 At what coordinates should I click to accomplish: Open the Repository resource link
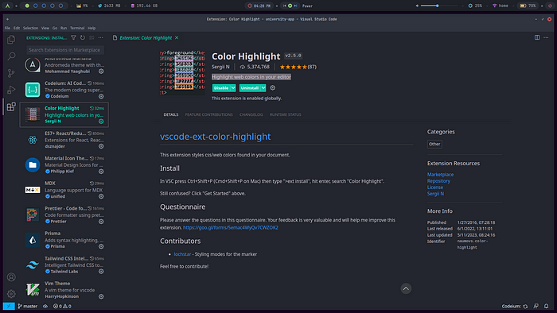(438, 181)
